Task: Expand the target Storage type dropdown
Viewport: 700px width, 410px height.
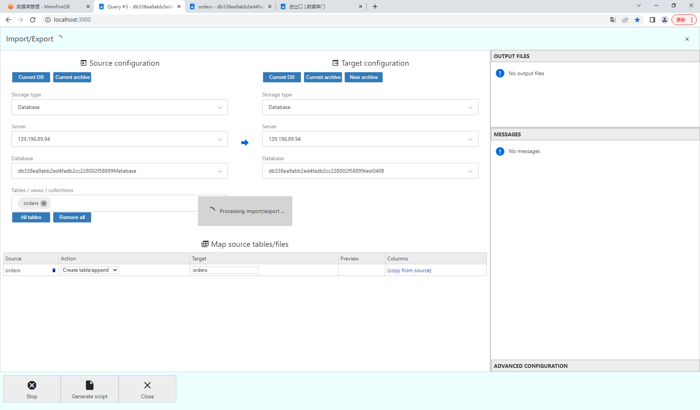Action: [370, 107]
